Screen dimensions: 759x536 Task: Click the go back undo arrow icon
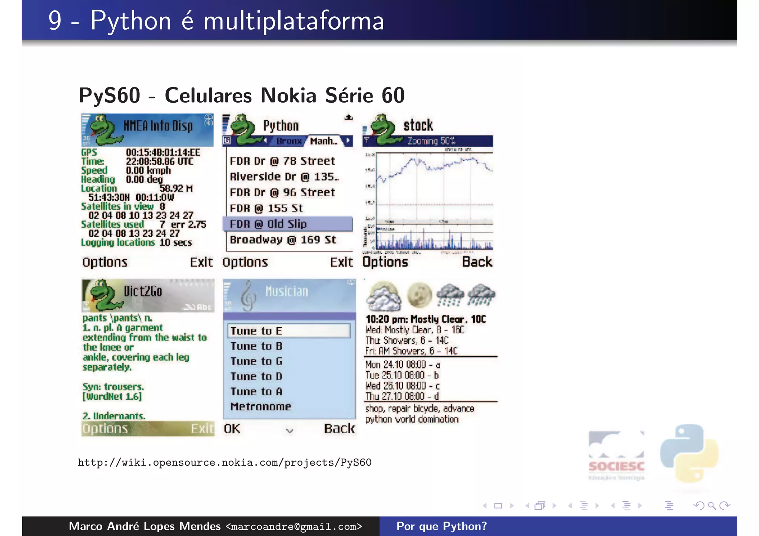pos(699,506)
